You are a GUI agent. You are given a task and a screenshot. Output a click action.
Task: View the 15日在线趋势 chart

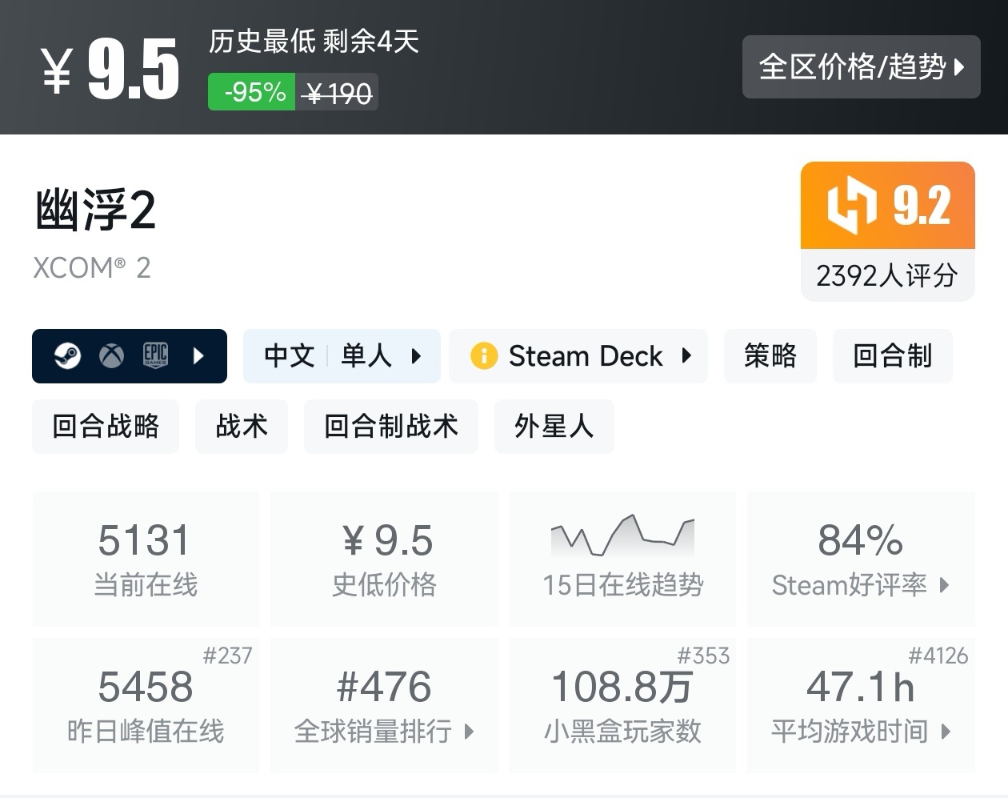point(622,558)
